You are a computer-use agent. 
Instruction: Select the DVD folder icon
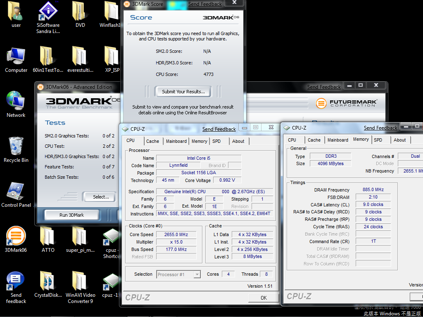pos(80,15)
